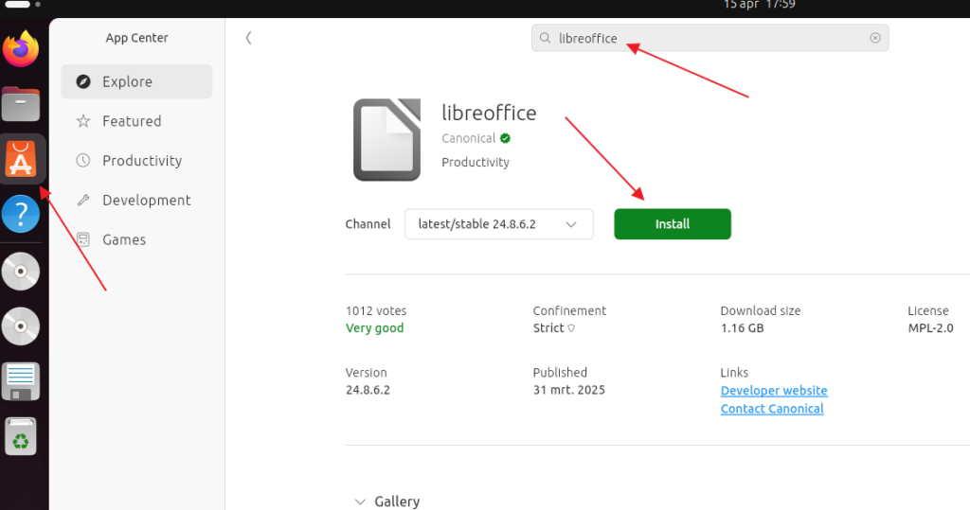Click the Strict confinement info icon

click(x=571, y=328)
